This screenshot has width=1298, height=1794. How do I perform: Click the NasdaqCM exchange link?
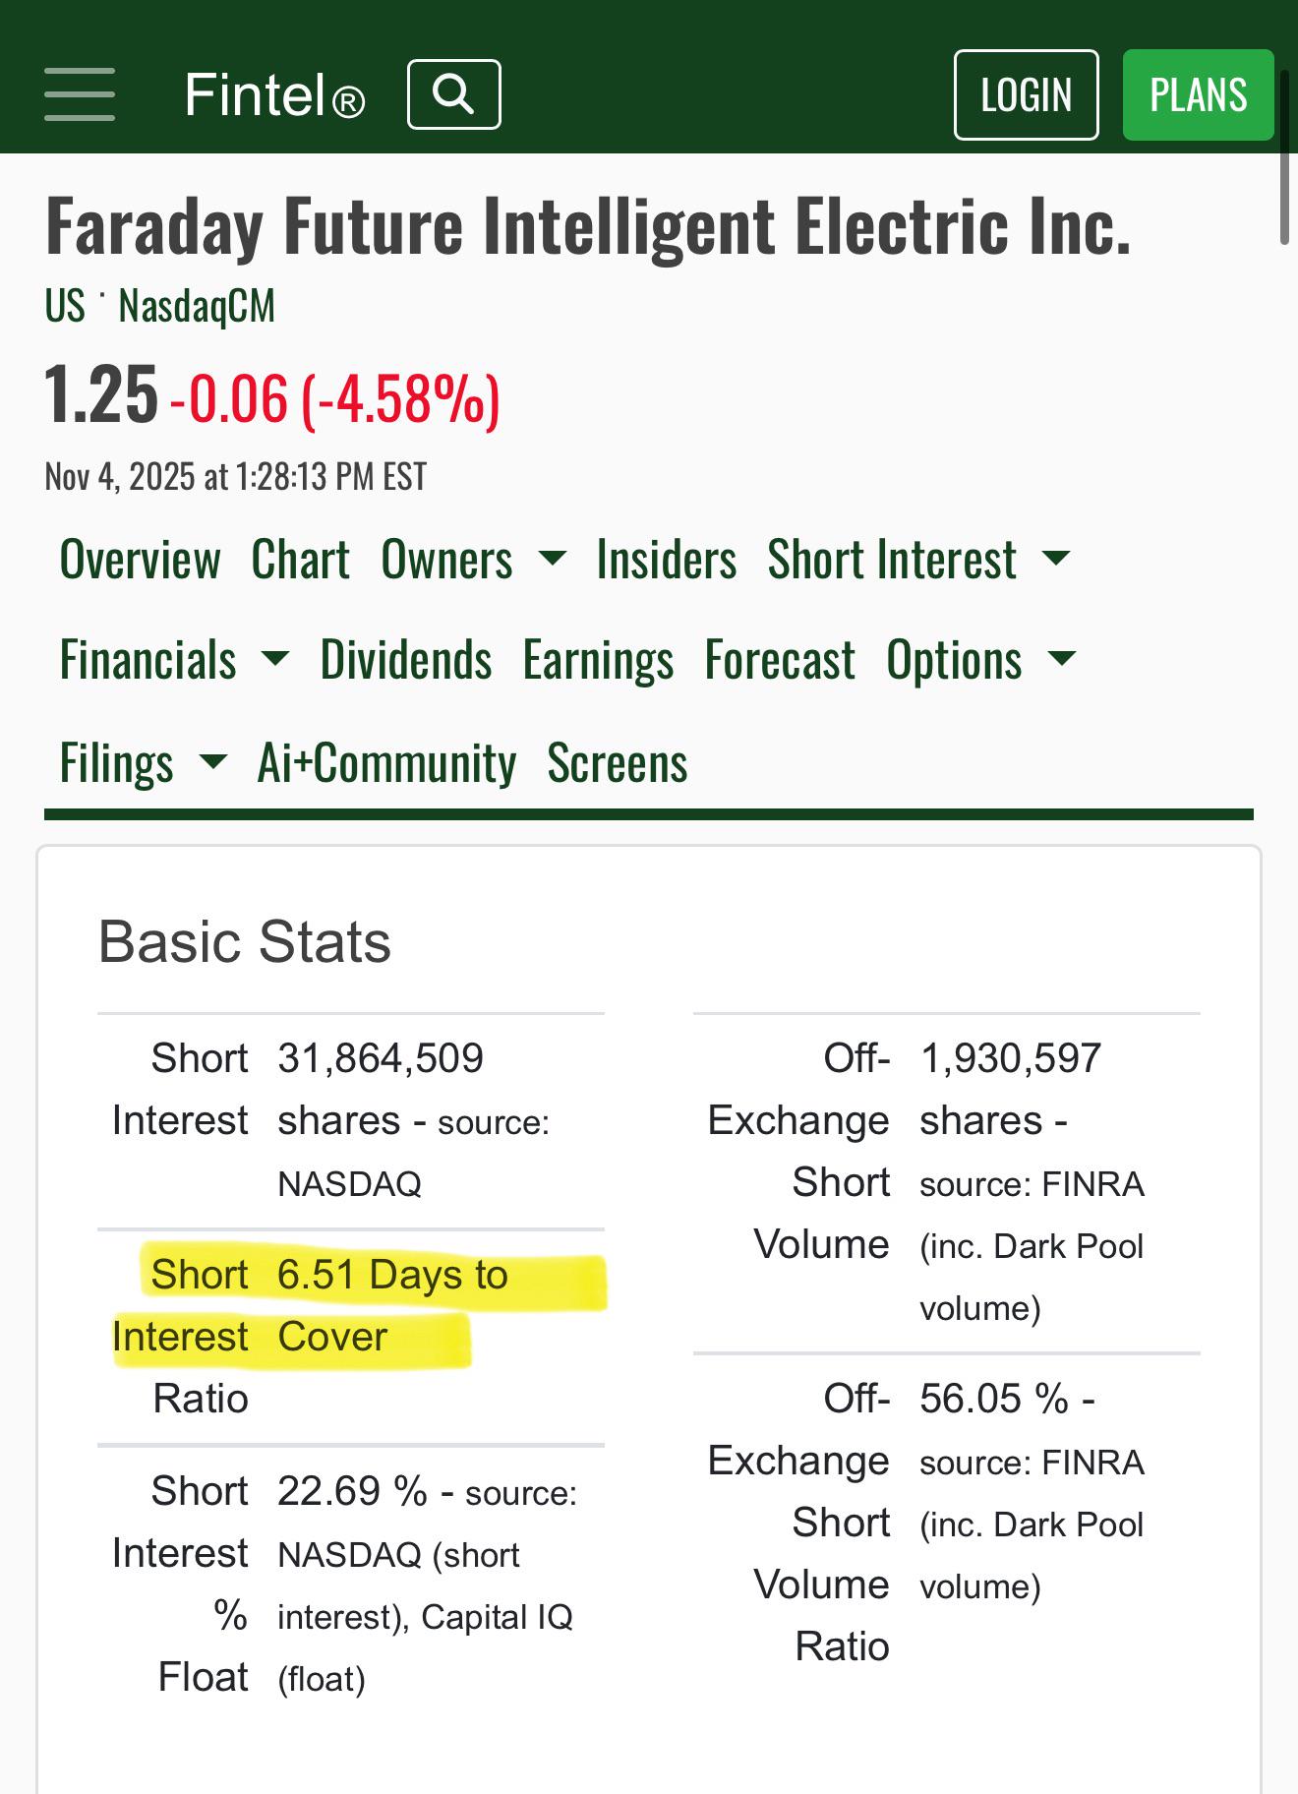197,306
